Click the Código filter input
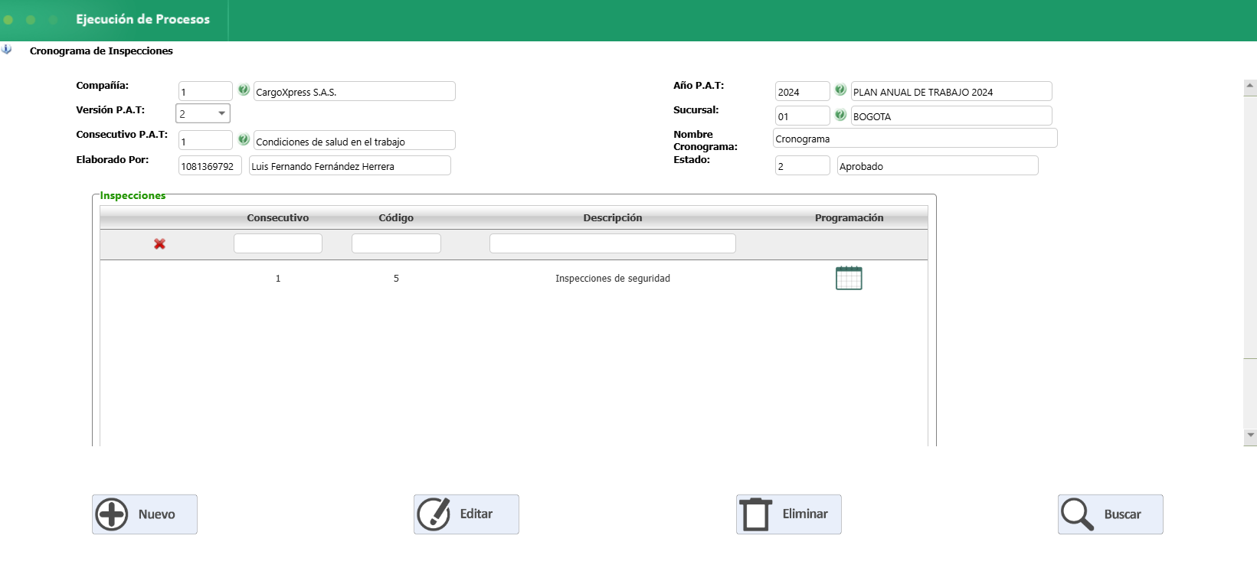Screen dimensions: 1257x581 click(x=396, y=243)
